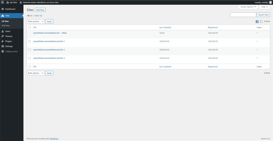Sort by URL column in table footer
This screenshot has width=273, height=141.
coord(35,67)
